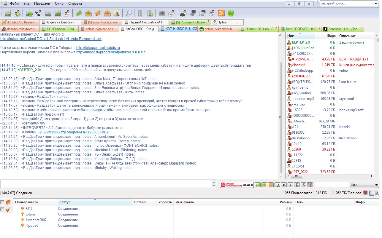Click the yellow file cabinet toolbar icon
Viewport: 382px width, 238px height.
coord(117,13)
